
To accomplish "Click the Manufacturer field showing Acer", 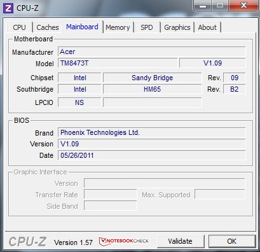I will pos(152,52).
